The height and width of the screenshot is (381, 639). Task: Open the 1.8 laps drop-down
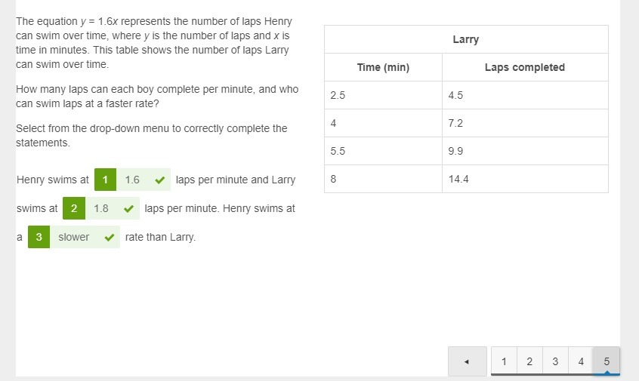click(x=112, y=208)
